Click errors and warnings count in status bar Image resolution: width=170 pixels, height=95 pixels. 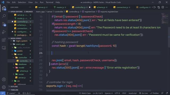(x=27, y=93)
